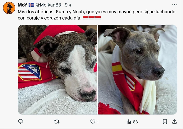Image resolution: width=183 pixels, height=129 pixels.
Task: Click the tweet text about Kuma y Noah
Action: (x=97, y=15)
